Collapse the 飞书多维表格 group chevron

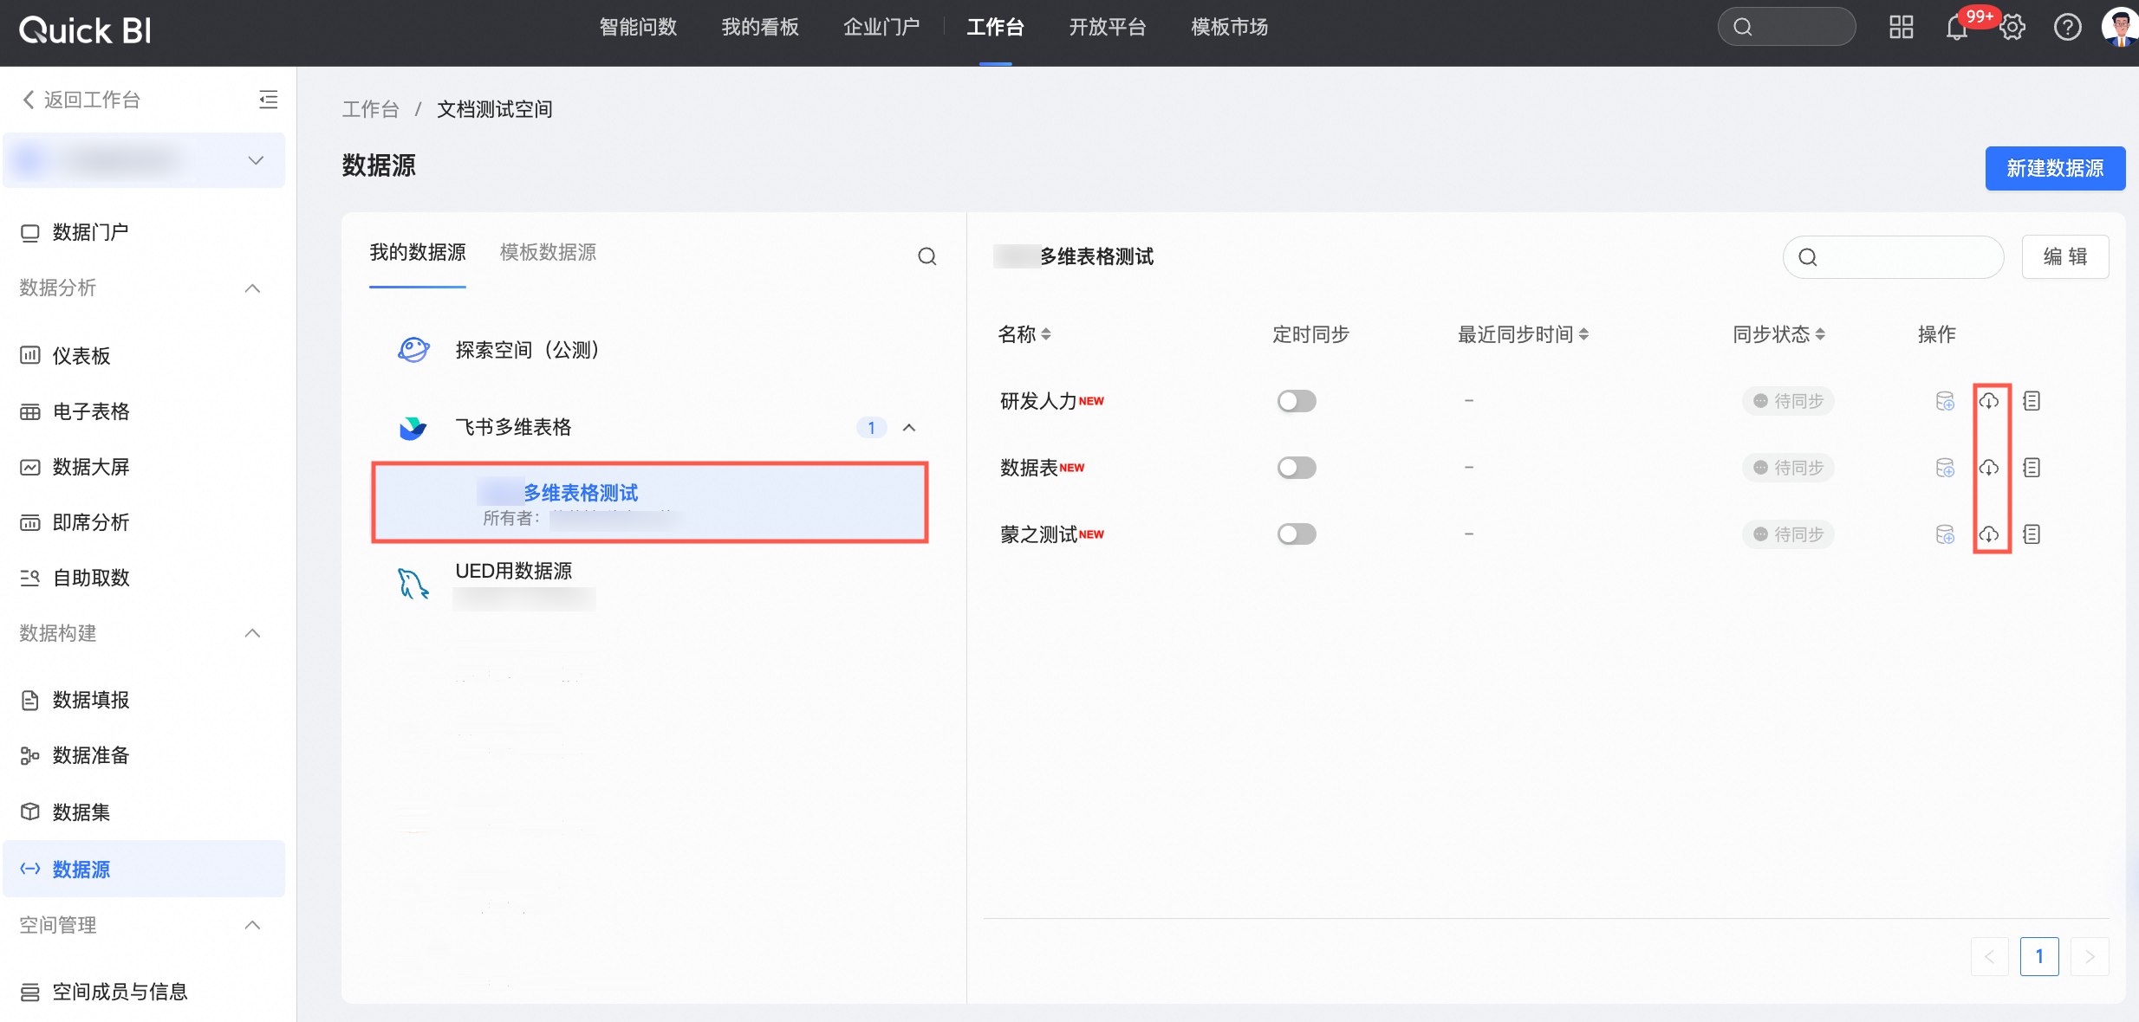(x=909, y=428)
